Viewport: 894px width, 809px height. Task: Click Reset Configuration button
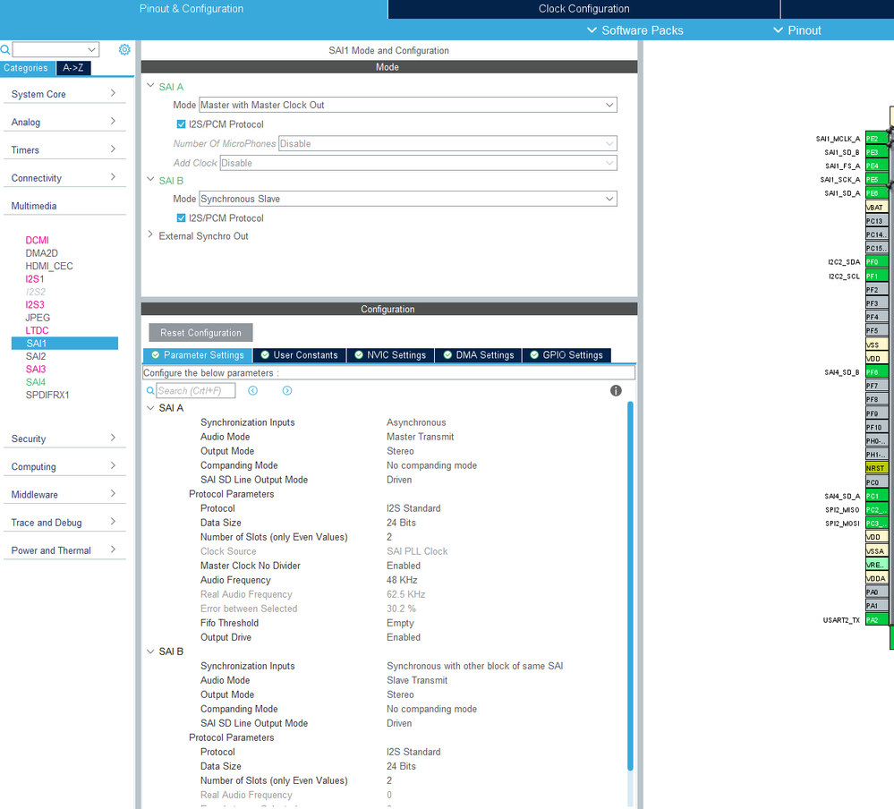[200, 333]
